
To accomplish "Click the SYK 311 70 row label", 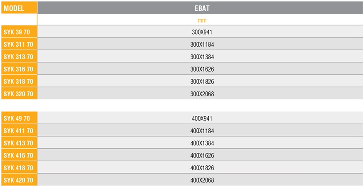I will click(x=18, y=45).
